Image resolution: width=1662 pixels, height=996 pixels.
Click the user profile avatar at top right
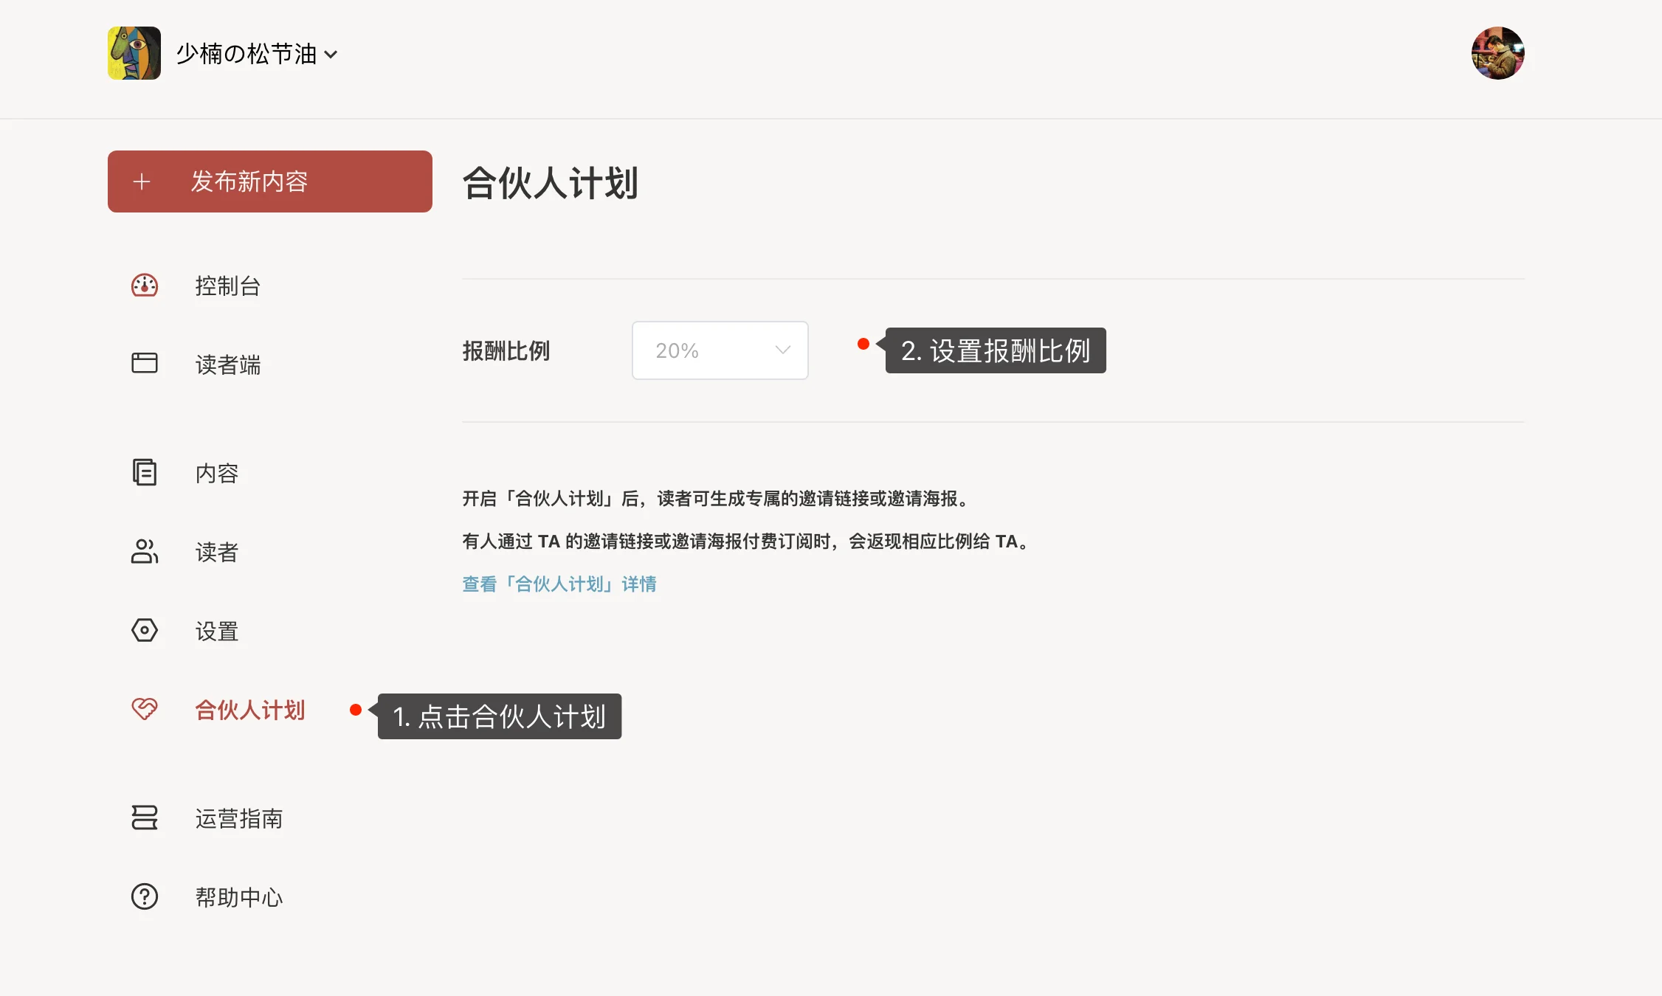click(1497, 53)
